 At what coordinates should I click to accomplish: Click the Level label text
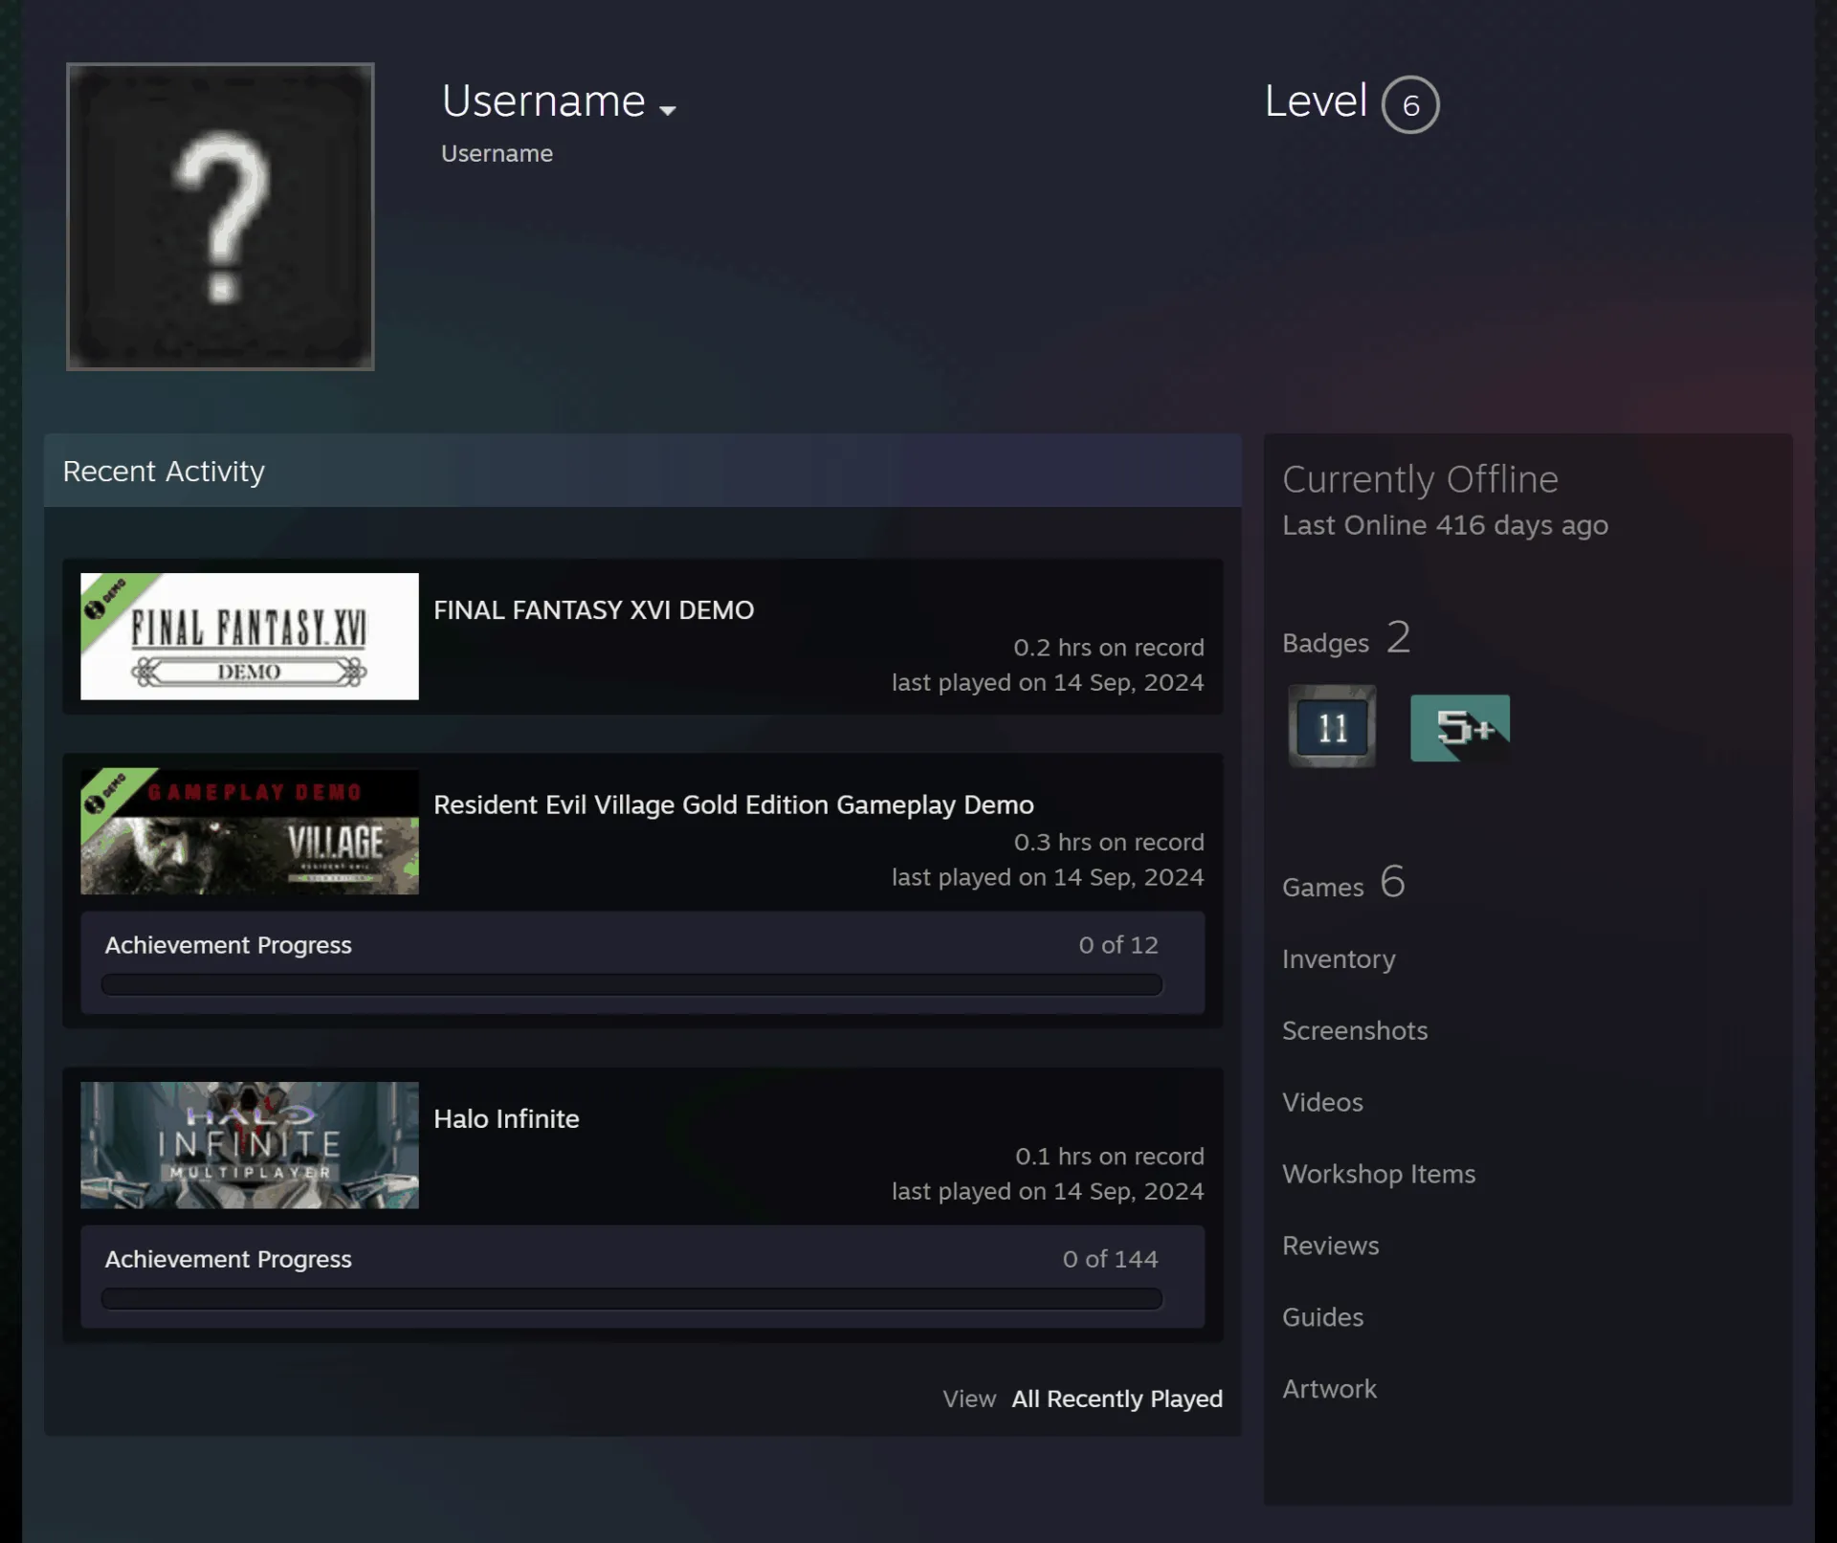coord(1316,101)
